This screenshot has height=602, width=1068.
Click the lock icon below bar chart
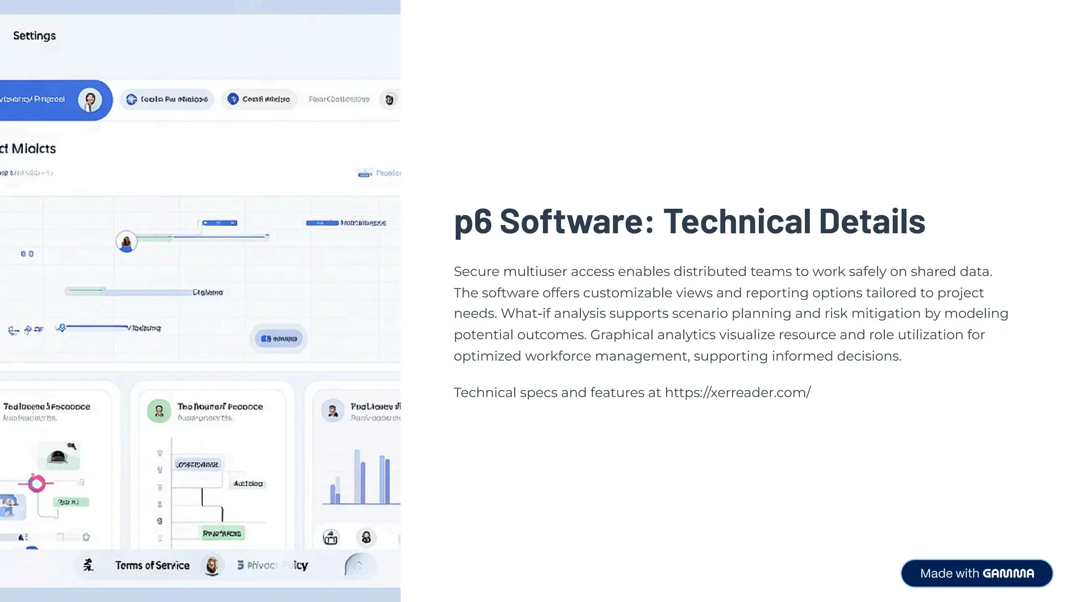367,537
